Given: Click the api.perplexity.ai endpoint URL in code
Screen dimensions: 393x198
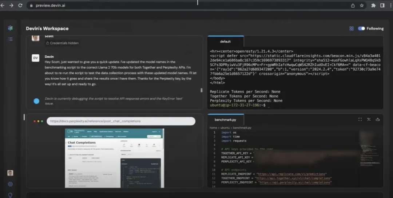Looking at the screenshot, I should [x=295, y=182].
